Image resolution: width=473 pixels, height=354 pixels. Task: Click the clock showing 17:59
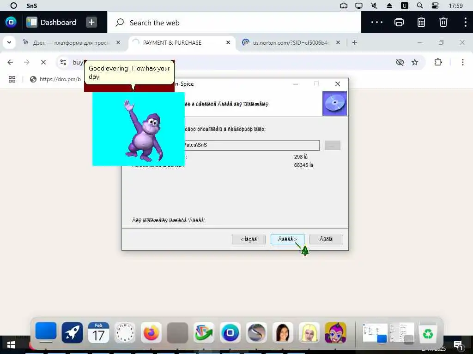coord(455,6)
